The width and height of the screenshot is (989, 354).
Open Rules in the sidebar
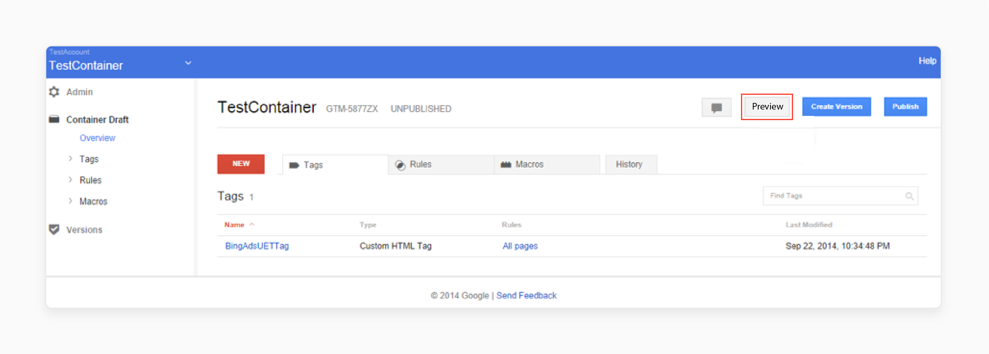pyautogui.click(x=91, y=180)
